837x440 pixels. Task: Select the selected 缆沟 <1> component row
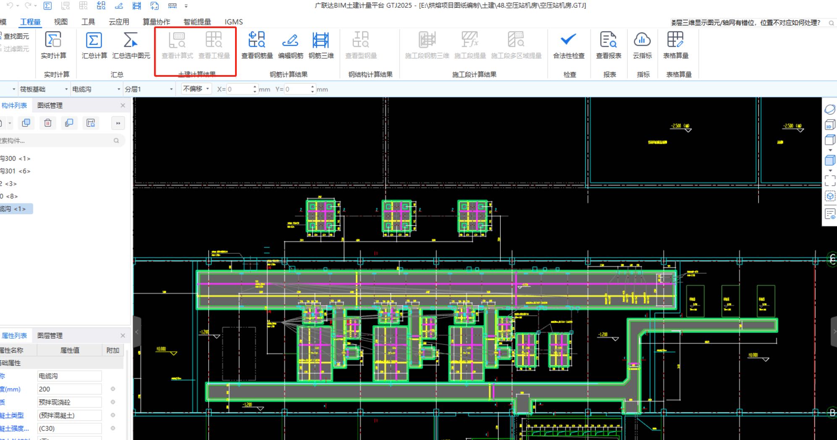[x=16, y=209]
